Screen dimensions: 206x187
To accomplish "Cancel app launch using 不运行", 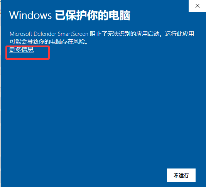I will click(181, 175).
